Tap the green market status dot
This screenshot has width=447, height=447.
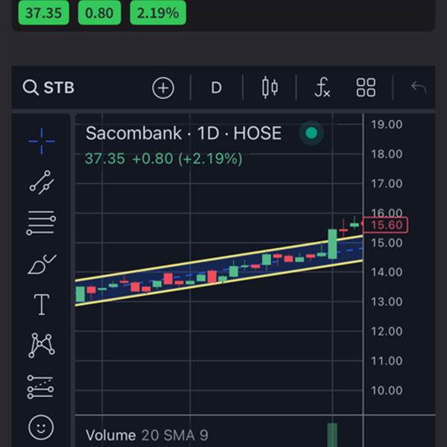pyautogui.click(x=311, y=133)
